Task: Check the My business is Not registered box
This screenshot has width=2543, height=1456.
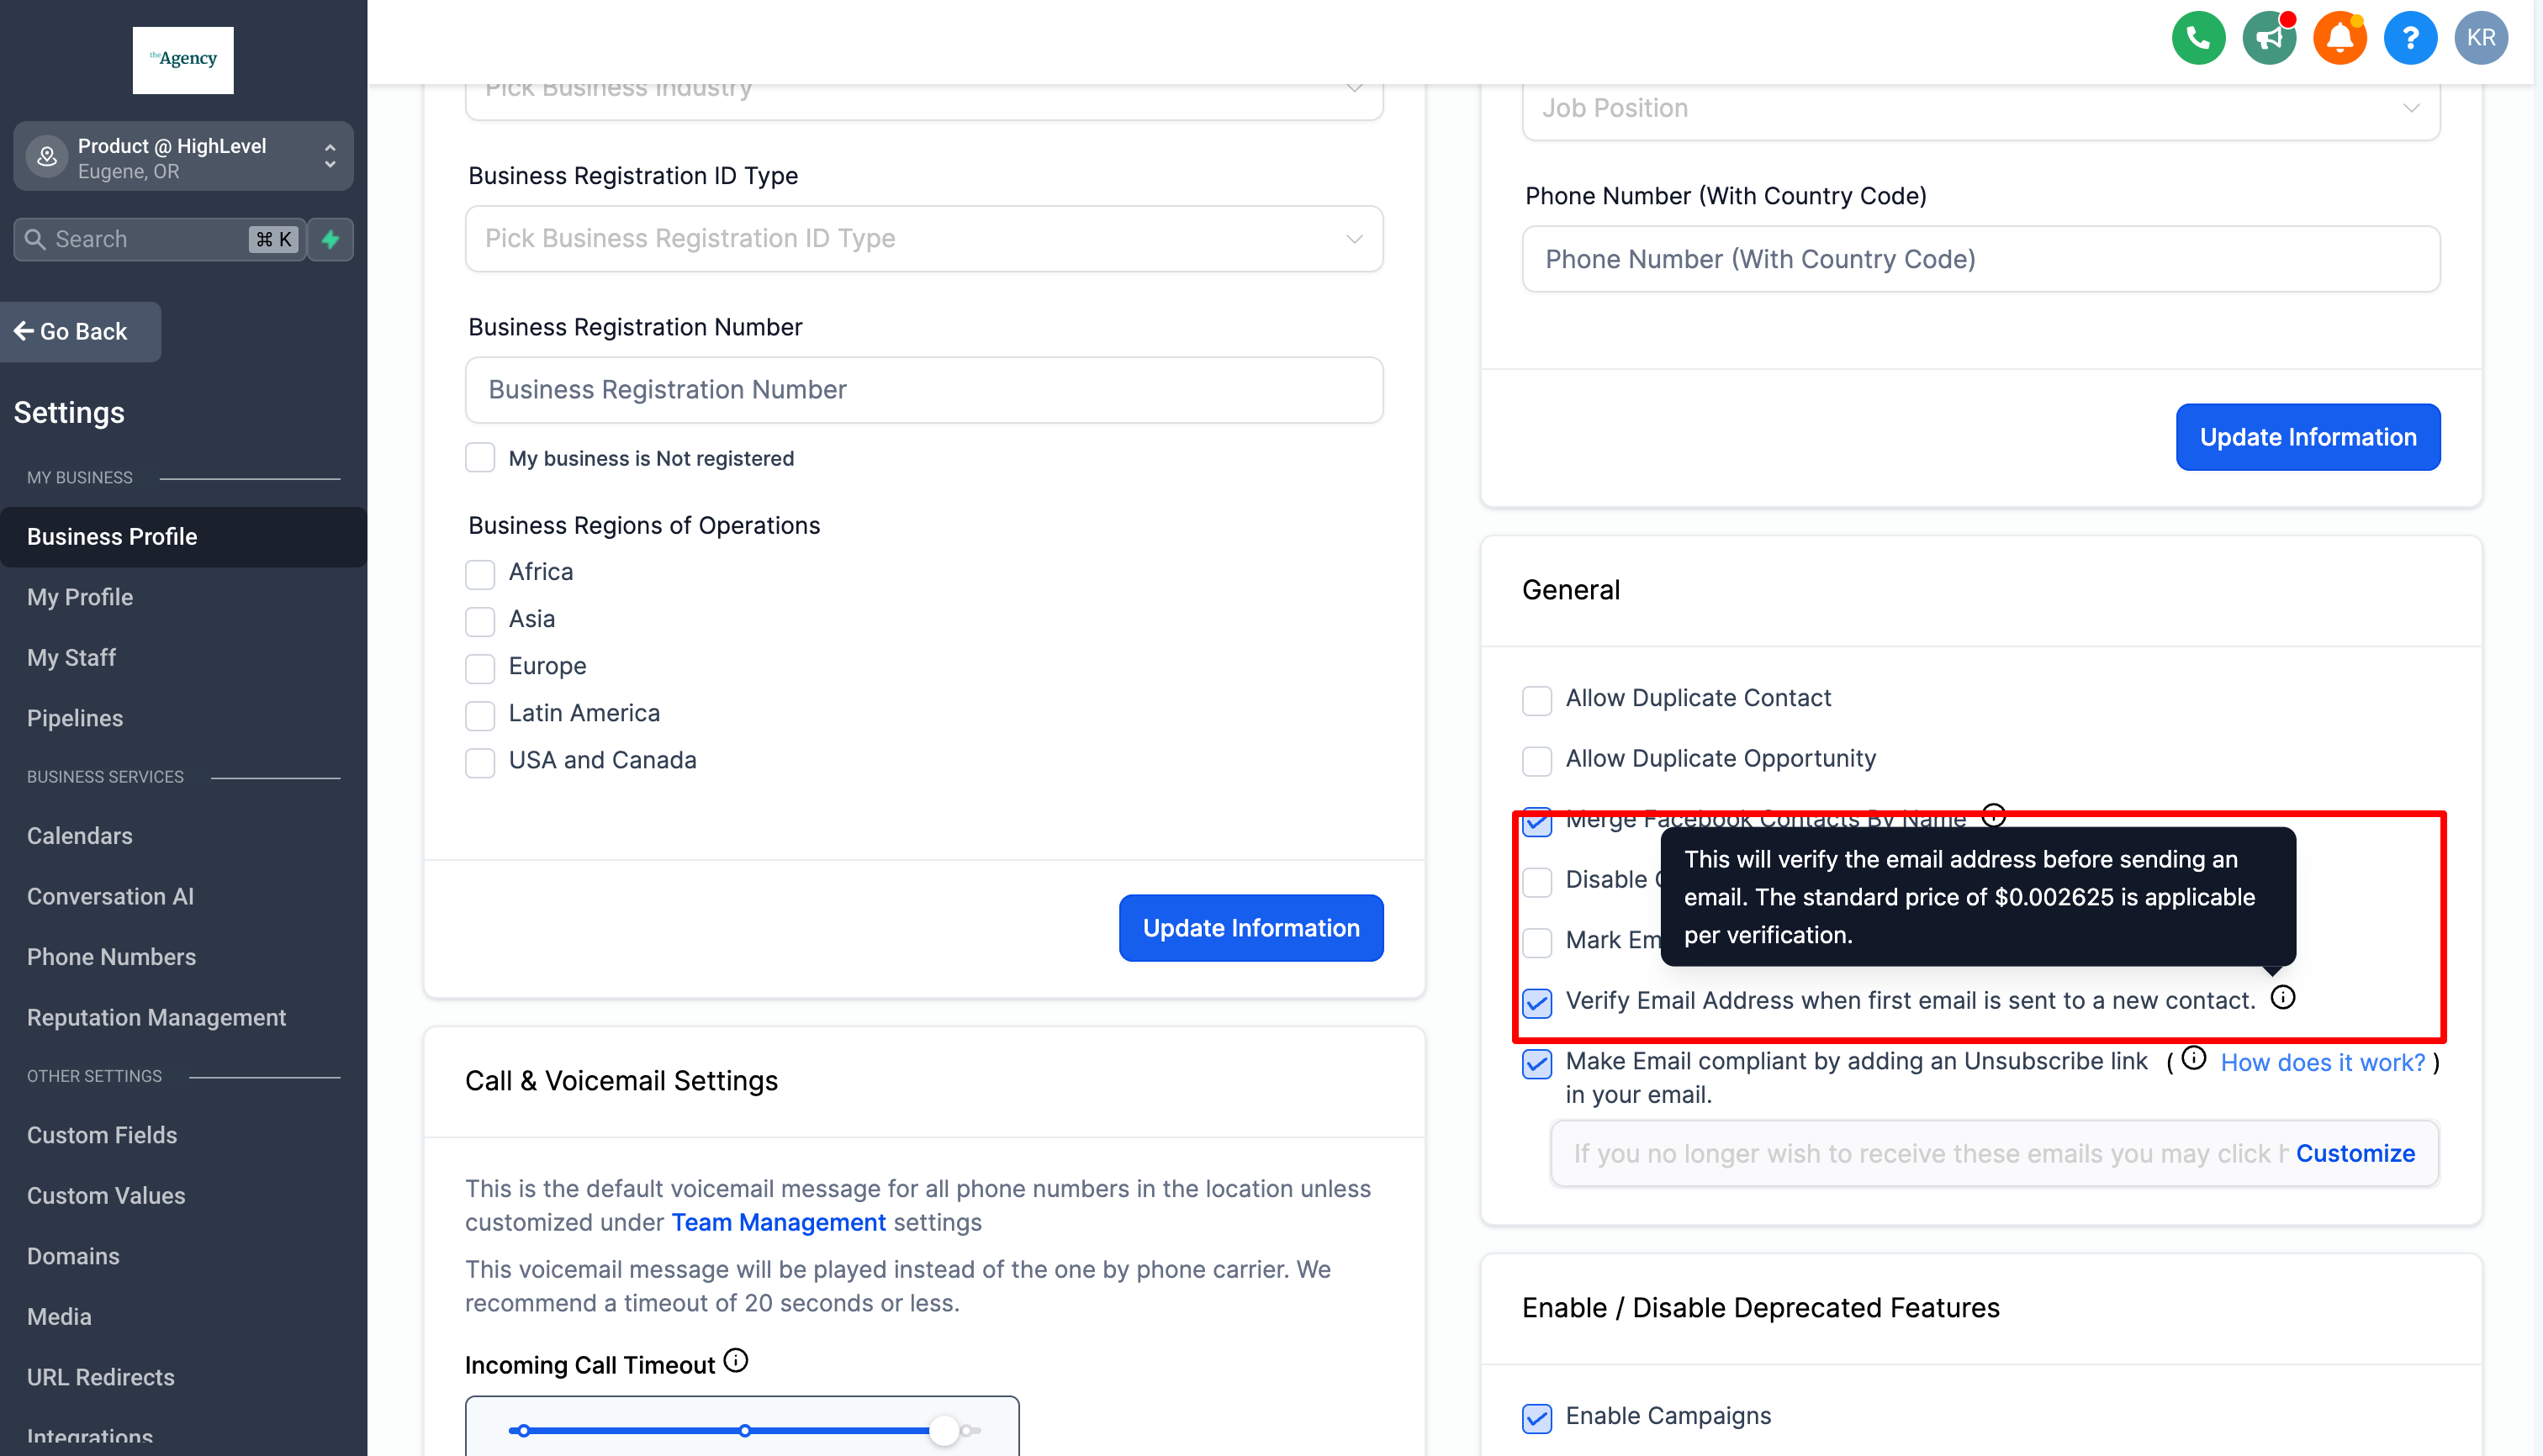Action: point(480,458)
